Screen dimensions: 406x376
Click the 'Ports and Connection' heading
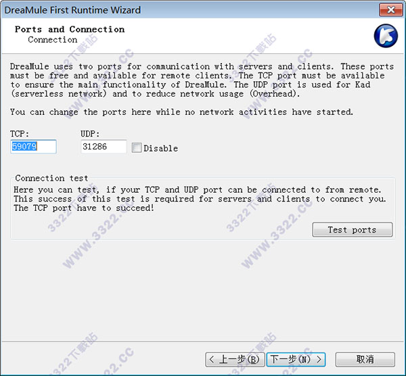[70, 29]
